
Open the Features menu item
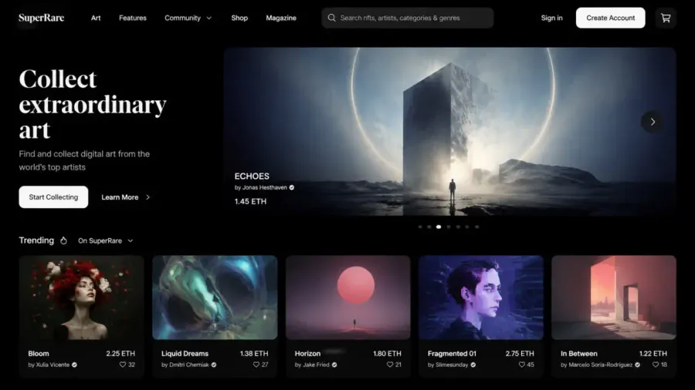coord(133,18)
